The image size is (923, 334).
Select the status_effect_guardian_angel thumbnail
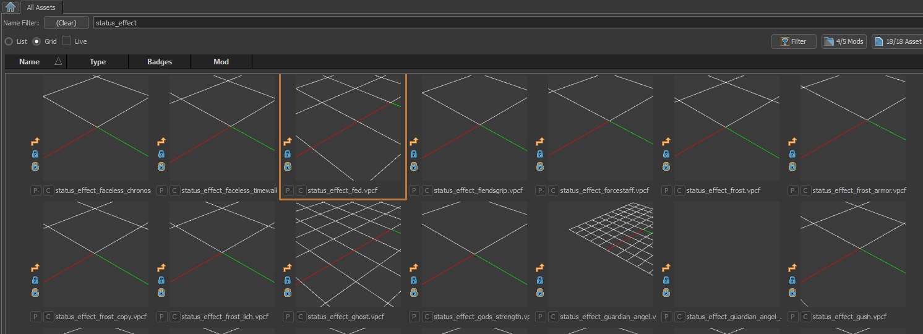coord(601,254)
